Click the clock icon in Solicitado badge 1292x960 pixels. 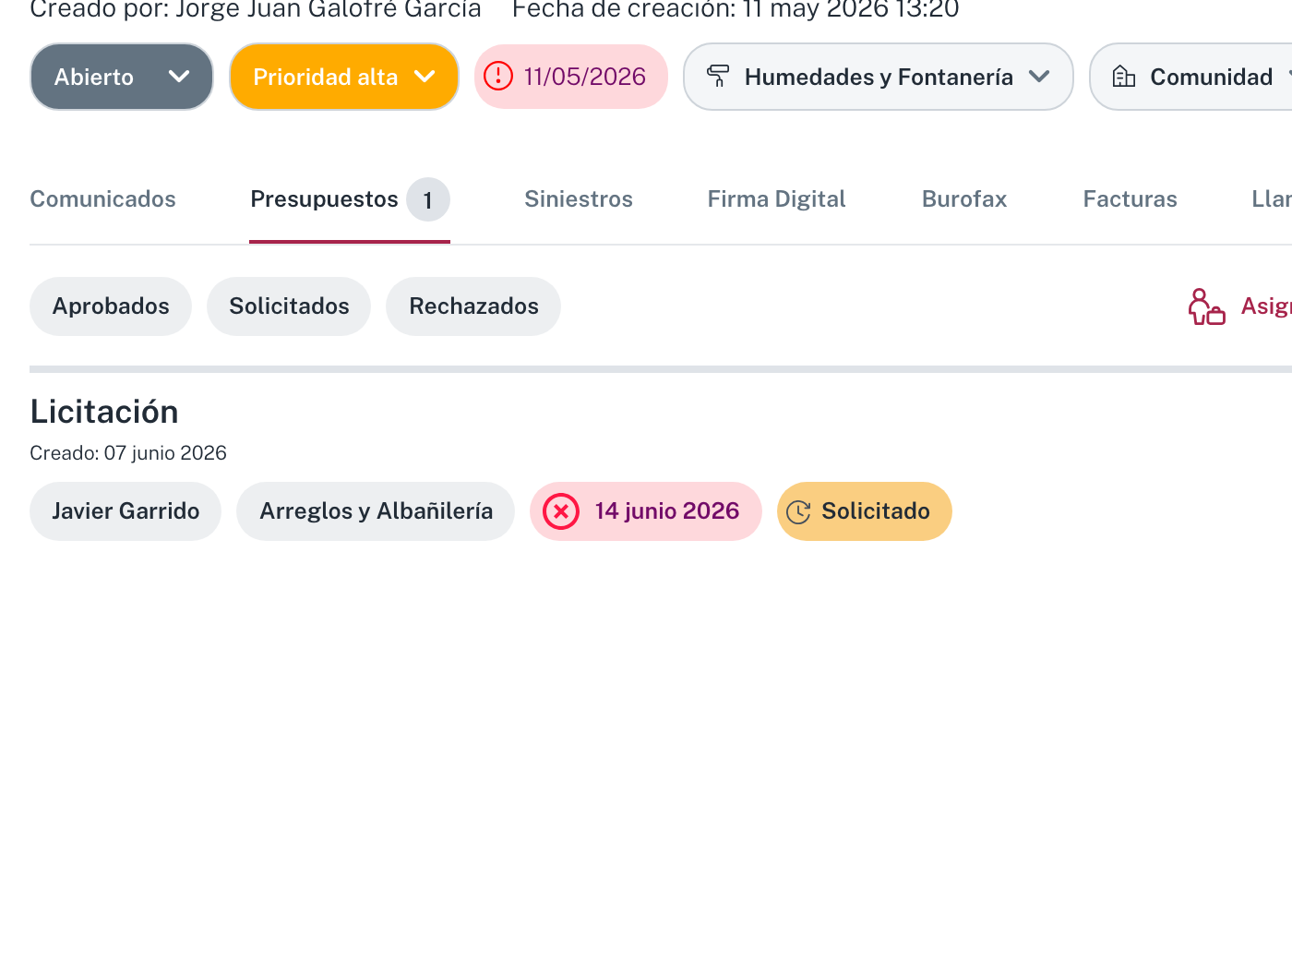(798, 512)
